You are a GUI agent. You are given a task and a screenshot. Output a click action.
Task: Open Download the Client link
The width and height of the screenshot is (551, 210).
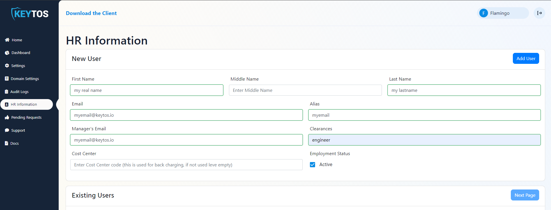(91, 13)
